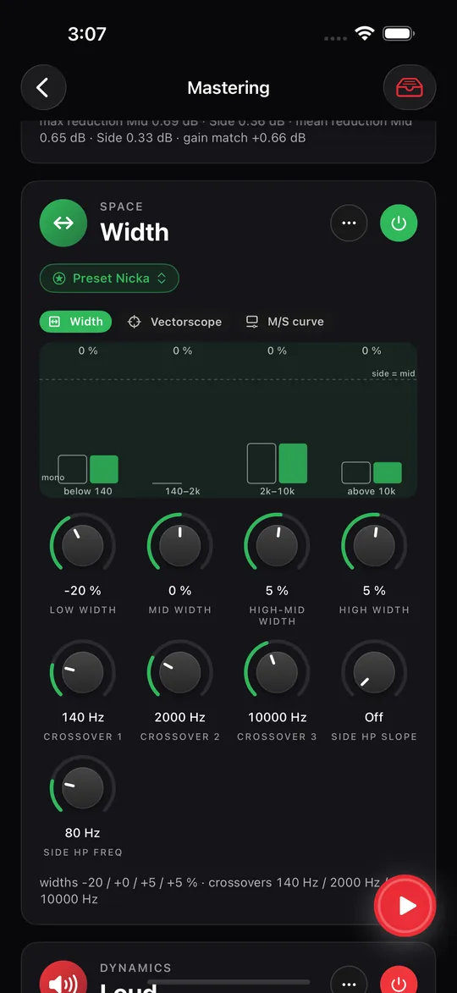Tap the battery status icon

tap(399, 34)
